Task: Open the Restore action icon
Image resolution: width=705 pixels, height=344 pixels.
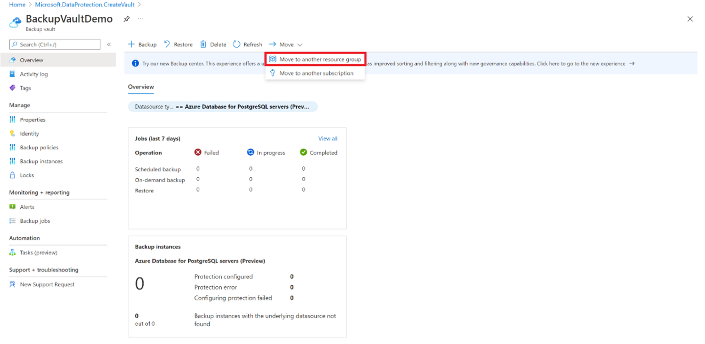Action: [x=178, y=44]
